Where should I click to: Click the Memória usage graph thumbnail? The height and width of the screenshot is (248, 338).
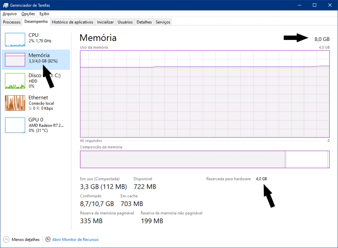click(15, 60)
